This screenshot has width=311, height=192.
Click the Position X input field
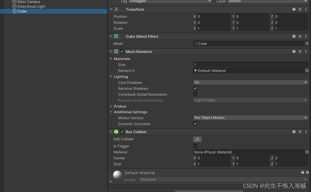click(213, 17)
